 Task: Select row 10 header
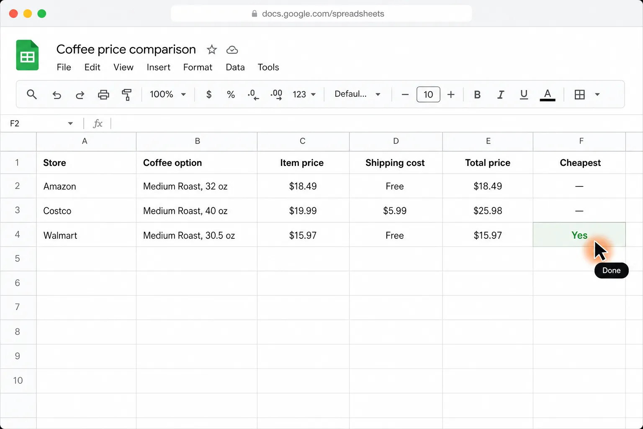click(x=18, y=381)
